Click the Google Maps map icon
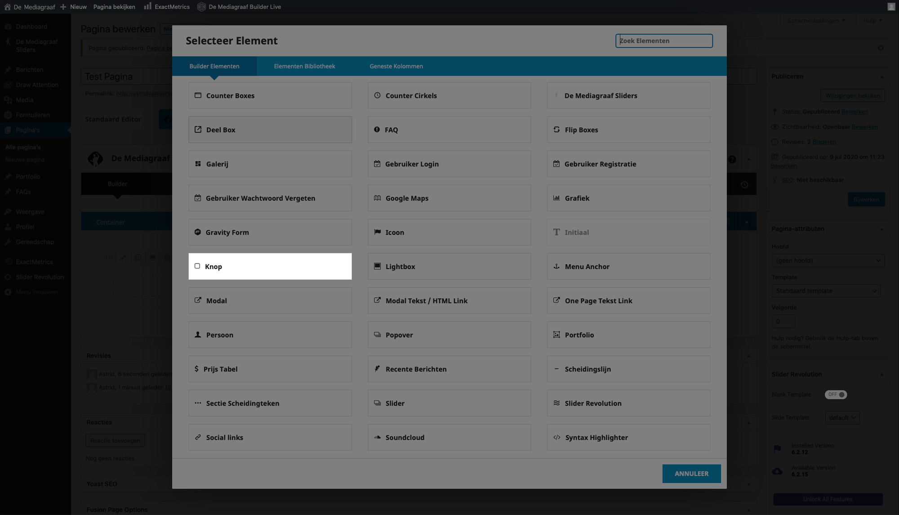This screenshot has width=899, height=515. click(x=377, y=198)
